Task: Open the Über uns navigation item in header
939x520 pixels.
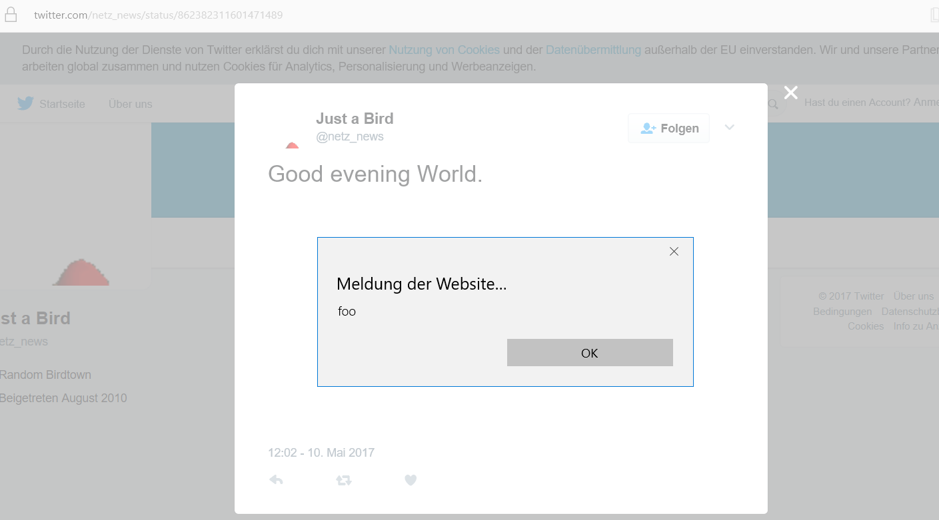Action: (x=131, y=104)
